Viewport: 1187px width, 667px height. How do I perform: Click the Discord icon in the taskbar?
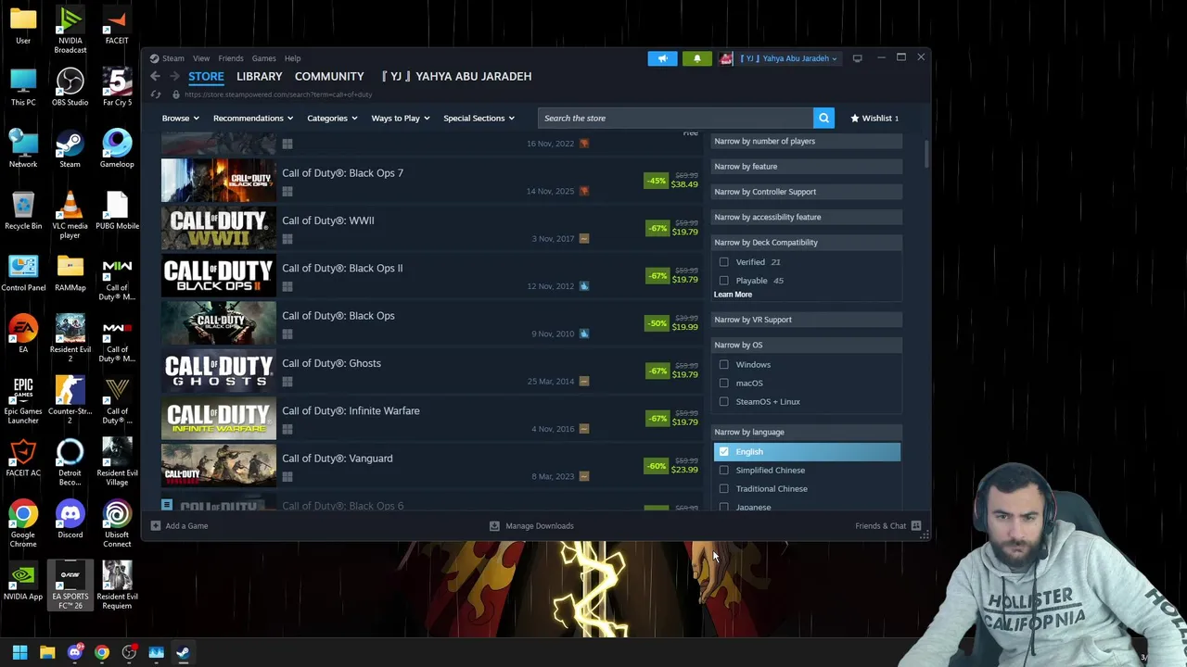74,652
